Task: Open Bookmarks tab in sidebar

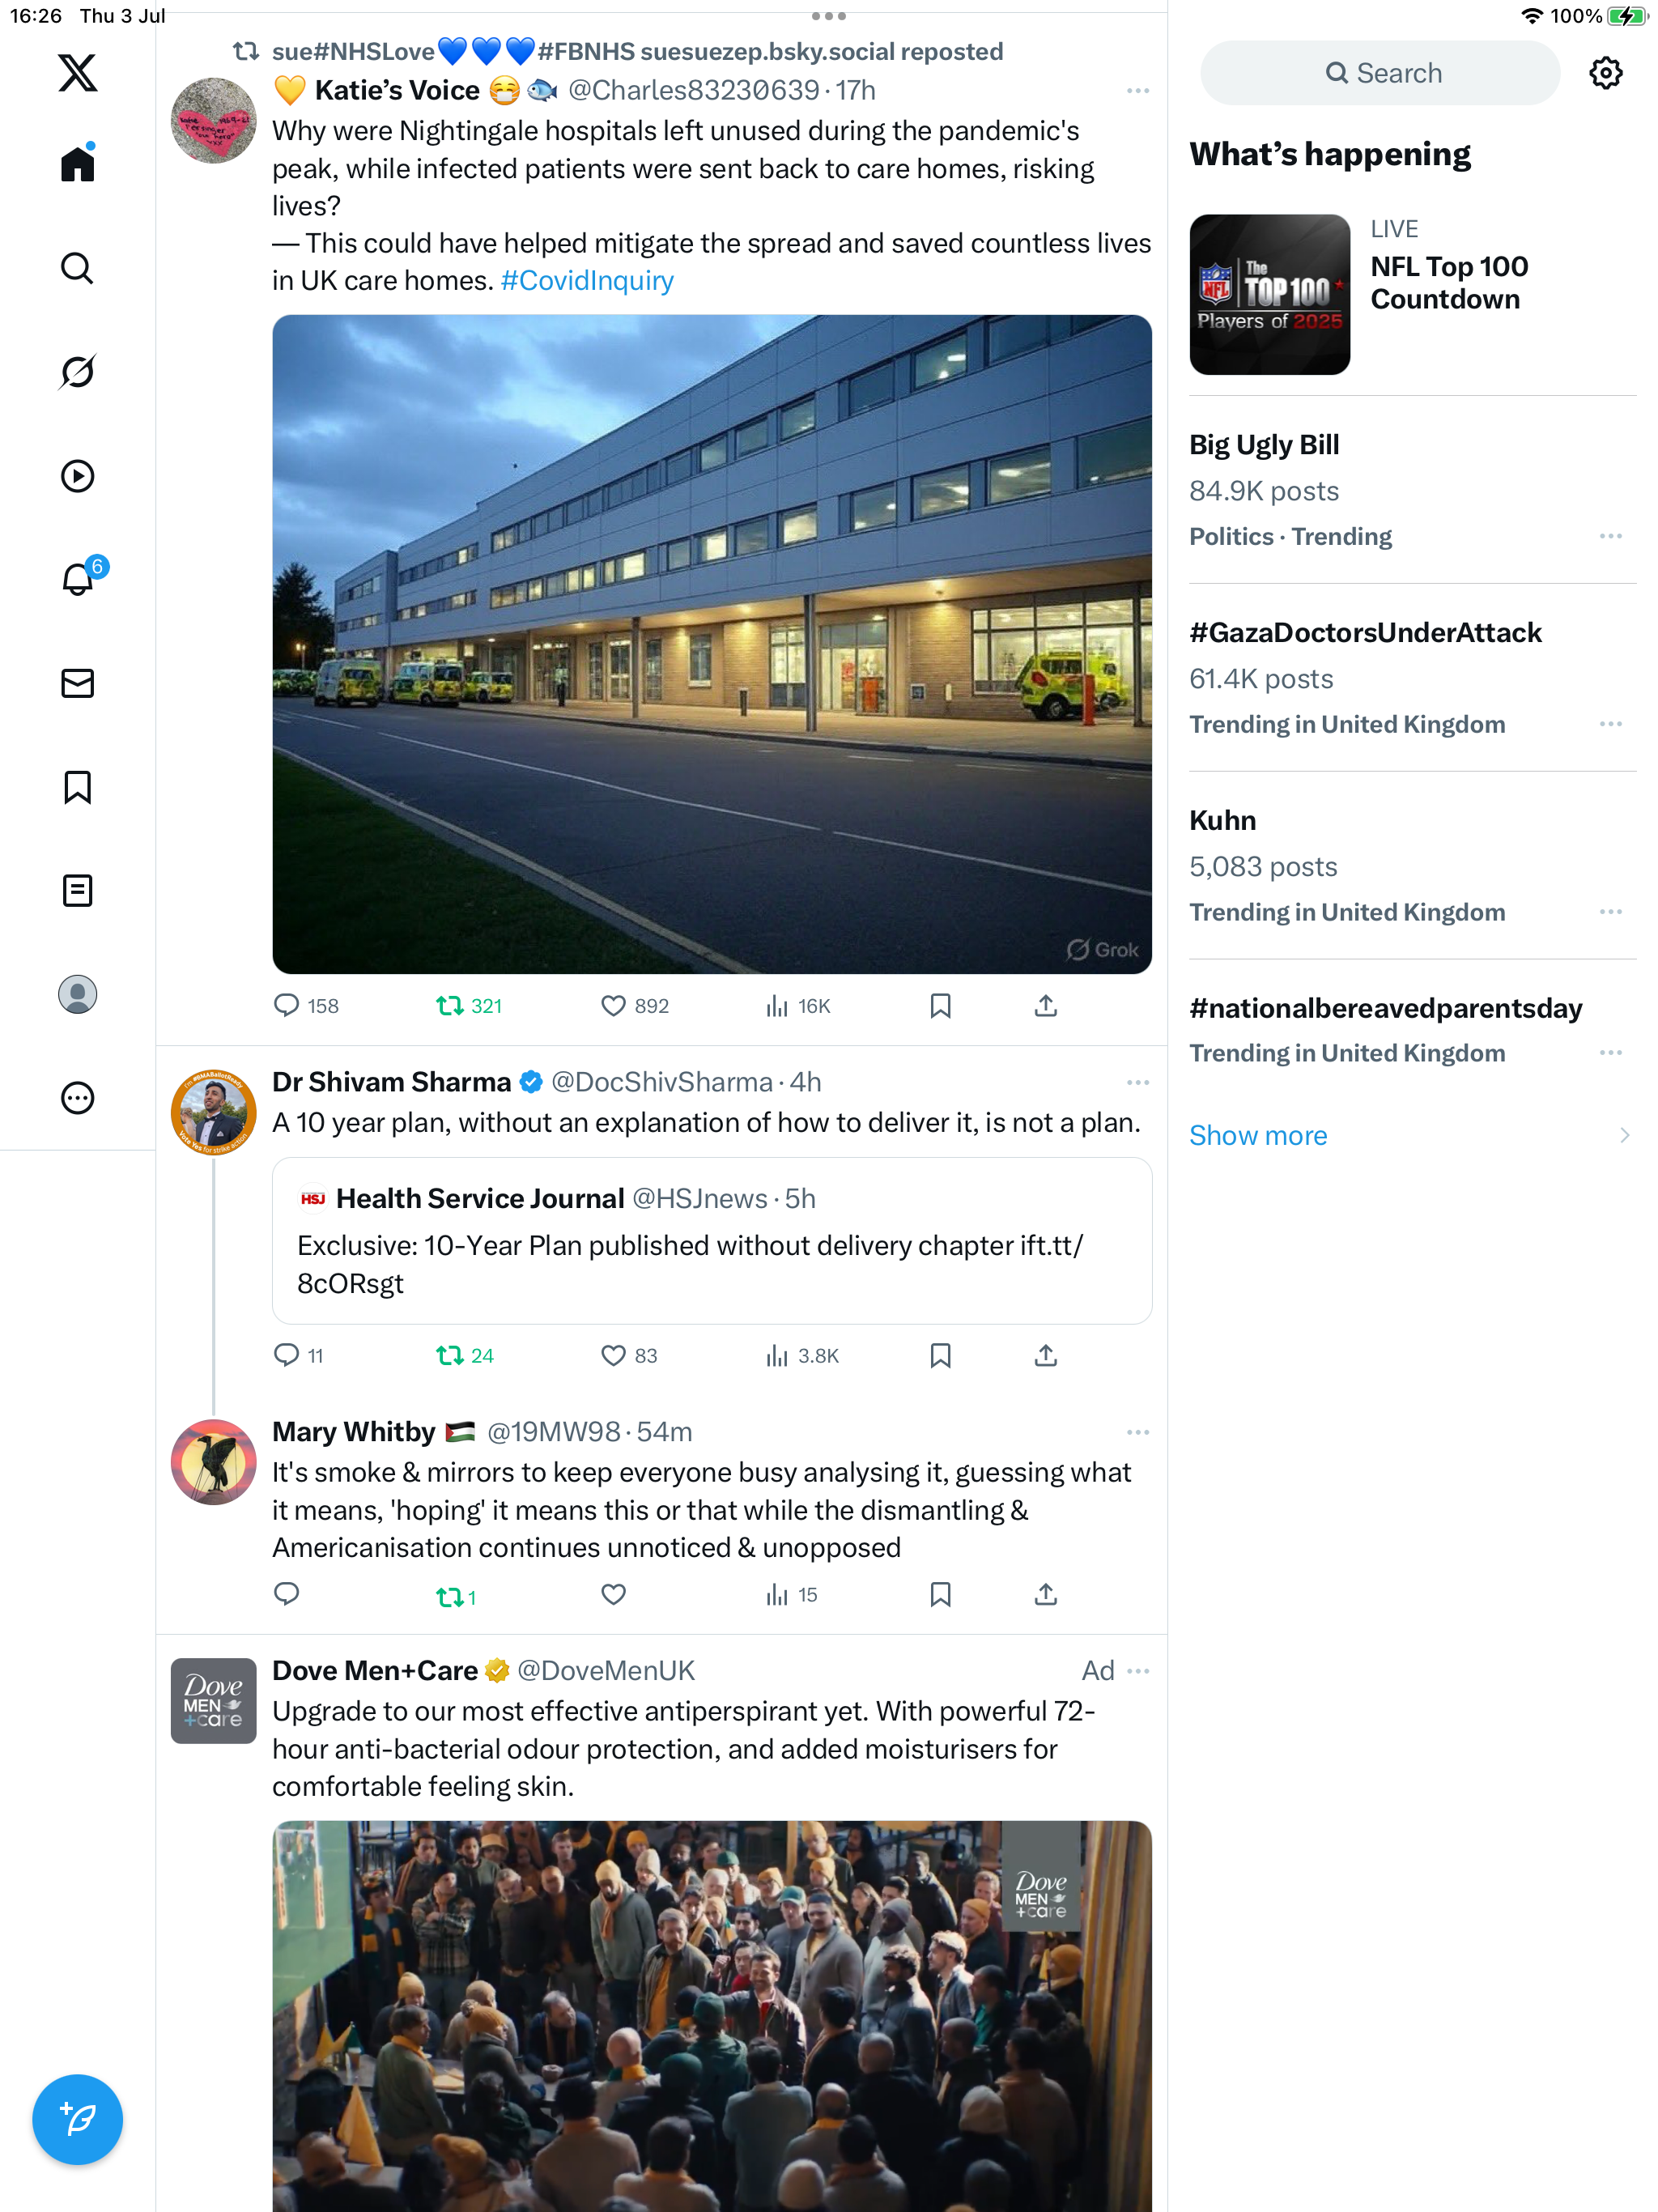Action: (x=77, y=787)
